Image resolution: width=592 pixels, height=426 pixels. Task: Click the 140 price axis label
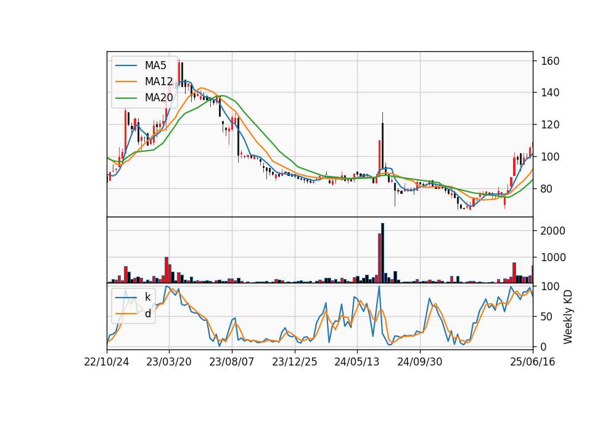550,93
